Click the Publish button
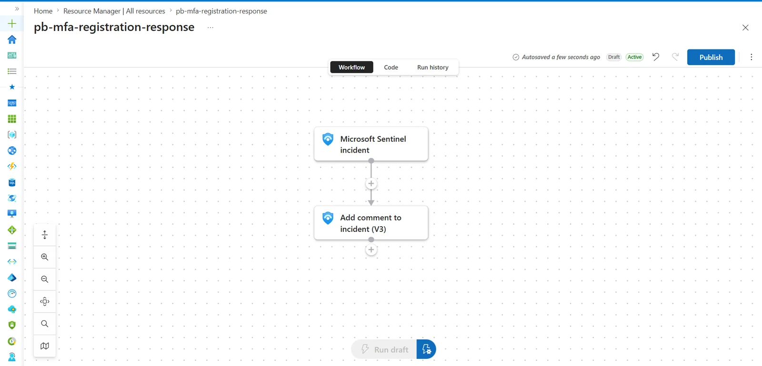 pyautogui.click(x=711, y=57)
